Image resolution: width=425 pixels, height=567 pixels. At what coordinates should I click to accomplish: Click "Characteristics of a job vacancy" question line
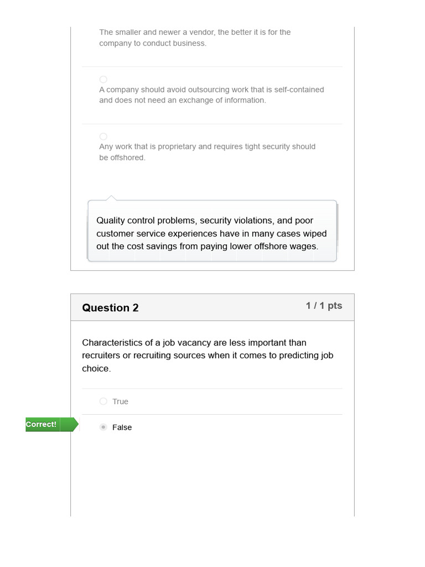click(194, 343)
